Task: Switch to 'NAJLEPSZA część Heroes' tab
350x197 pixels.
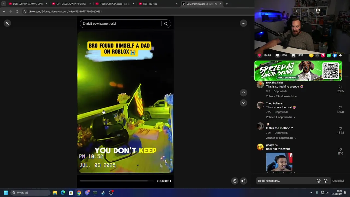Action: pyautogui.click(x=115, y=4)
